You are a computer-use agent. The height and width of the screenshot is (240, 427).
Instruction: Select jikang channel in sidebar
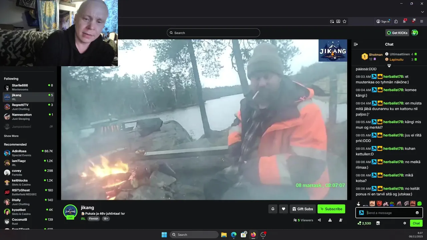click(x=28, y=97)
